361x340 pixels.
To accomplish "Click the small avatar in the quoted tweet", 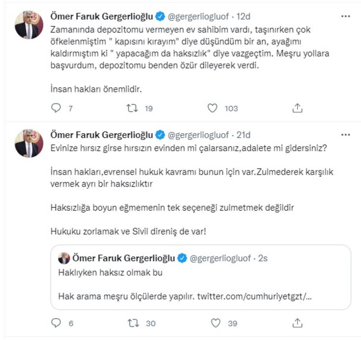I will pos(64,258).
